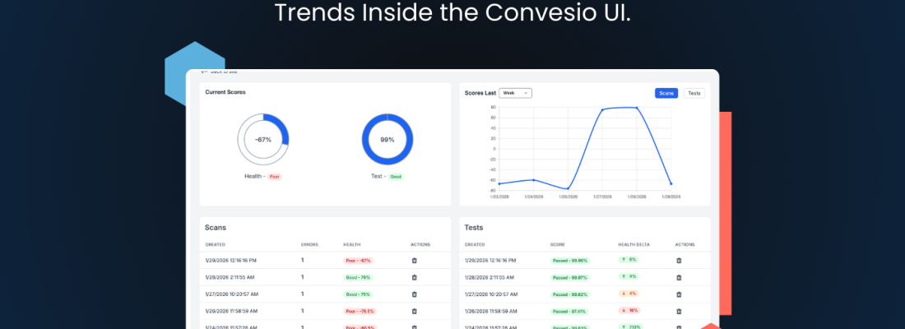Click the -67% Health score donut
Screen dimensions: 905x329
[x=263, y=139]
